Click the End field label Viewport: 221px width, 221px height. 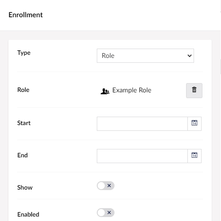pos(23,155)
